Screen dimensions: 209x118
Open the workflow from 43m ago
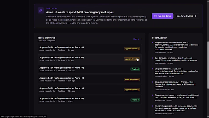[x=89, y=90]
